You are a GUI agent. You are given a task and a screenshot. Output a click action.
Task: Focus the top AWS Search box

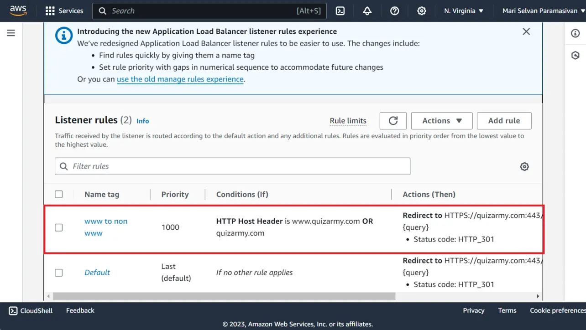coord(209,10)
